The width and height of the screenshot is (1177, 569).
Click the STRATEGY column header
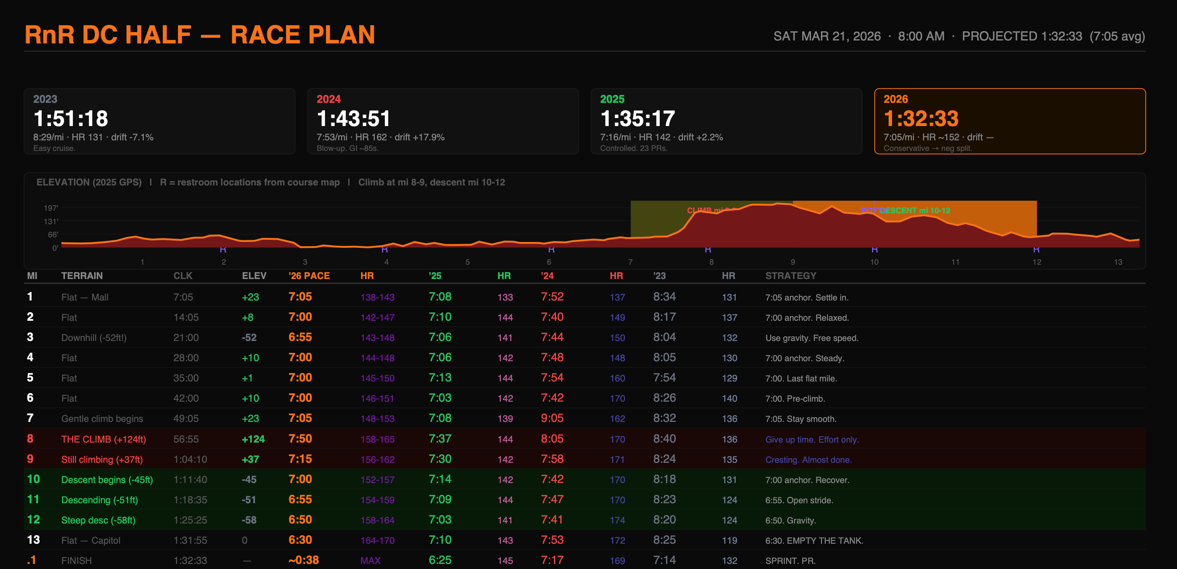(x=790, y=276)
